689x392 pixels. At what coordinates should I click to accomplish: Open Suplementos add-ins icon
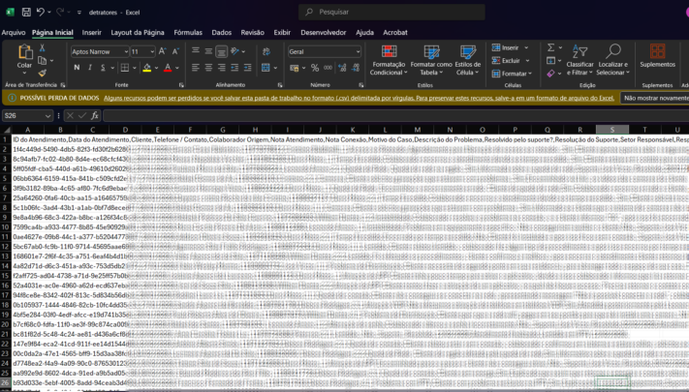(x=658, y=56)
